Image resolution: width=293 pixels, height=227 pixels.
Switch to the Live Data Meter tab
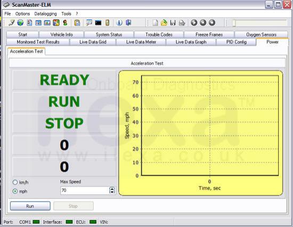[141, 42]
